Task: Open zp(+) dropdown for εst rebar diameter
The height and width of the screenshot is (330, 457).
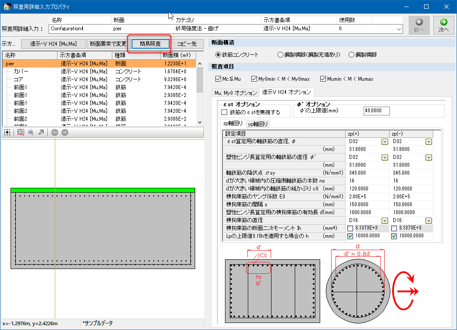Action: pyautogui.click(x=384, y=142)
